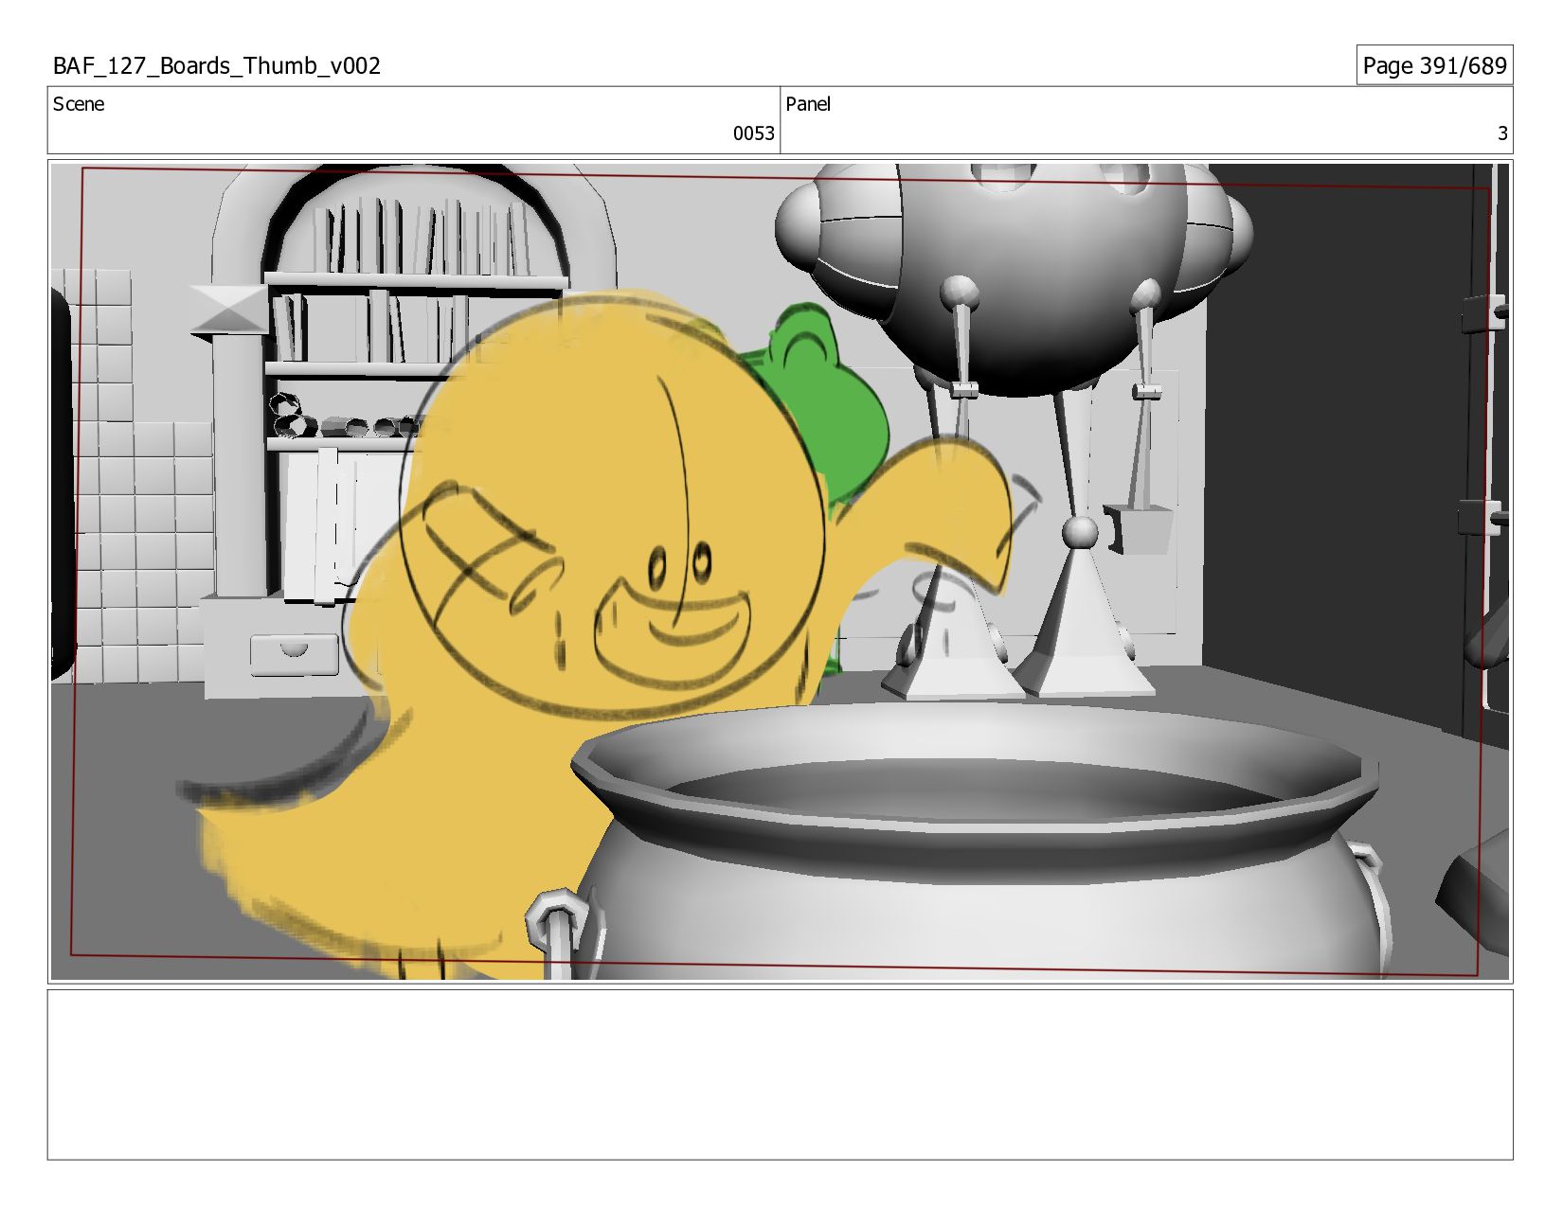Click the Scene label

tap(79, 104)
